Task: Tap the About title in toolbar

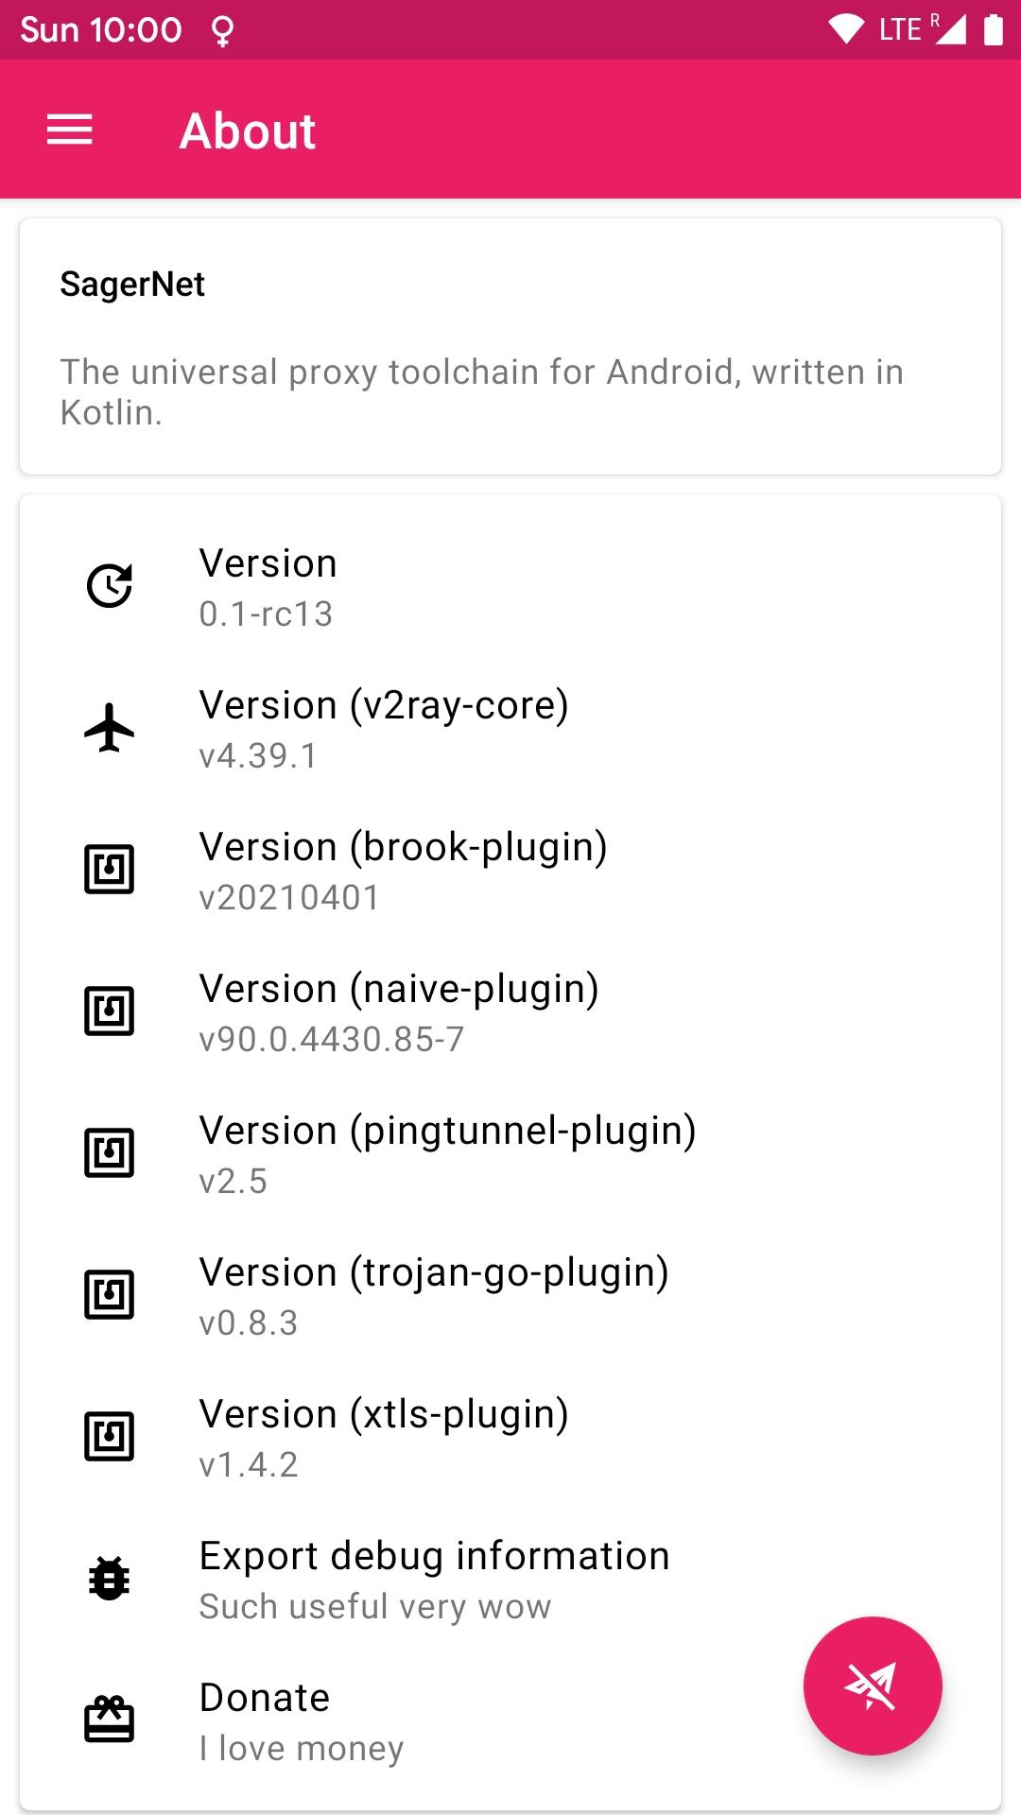Action: point(248,130)
